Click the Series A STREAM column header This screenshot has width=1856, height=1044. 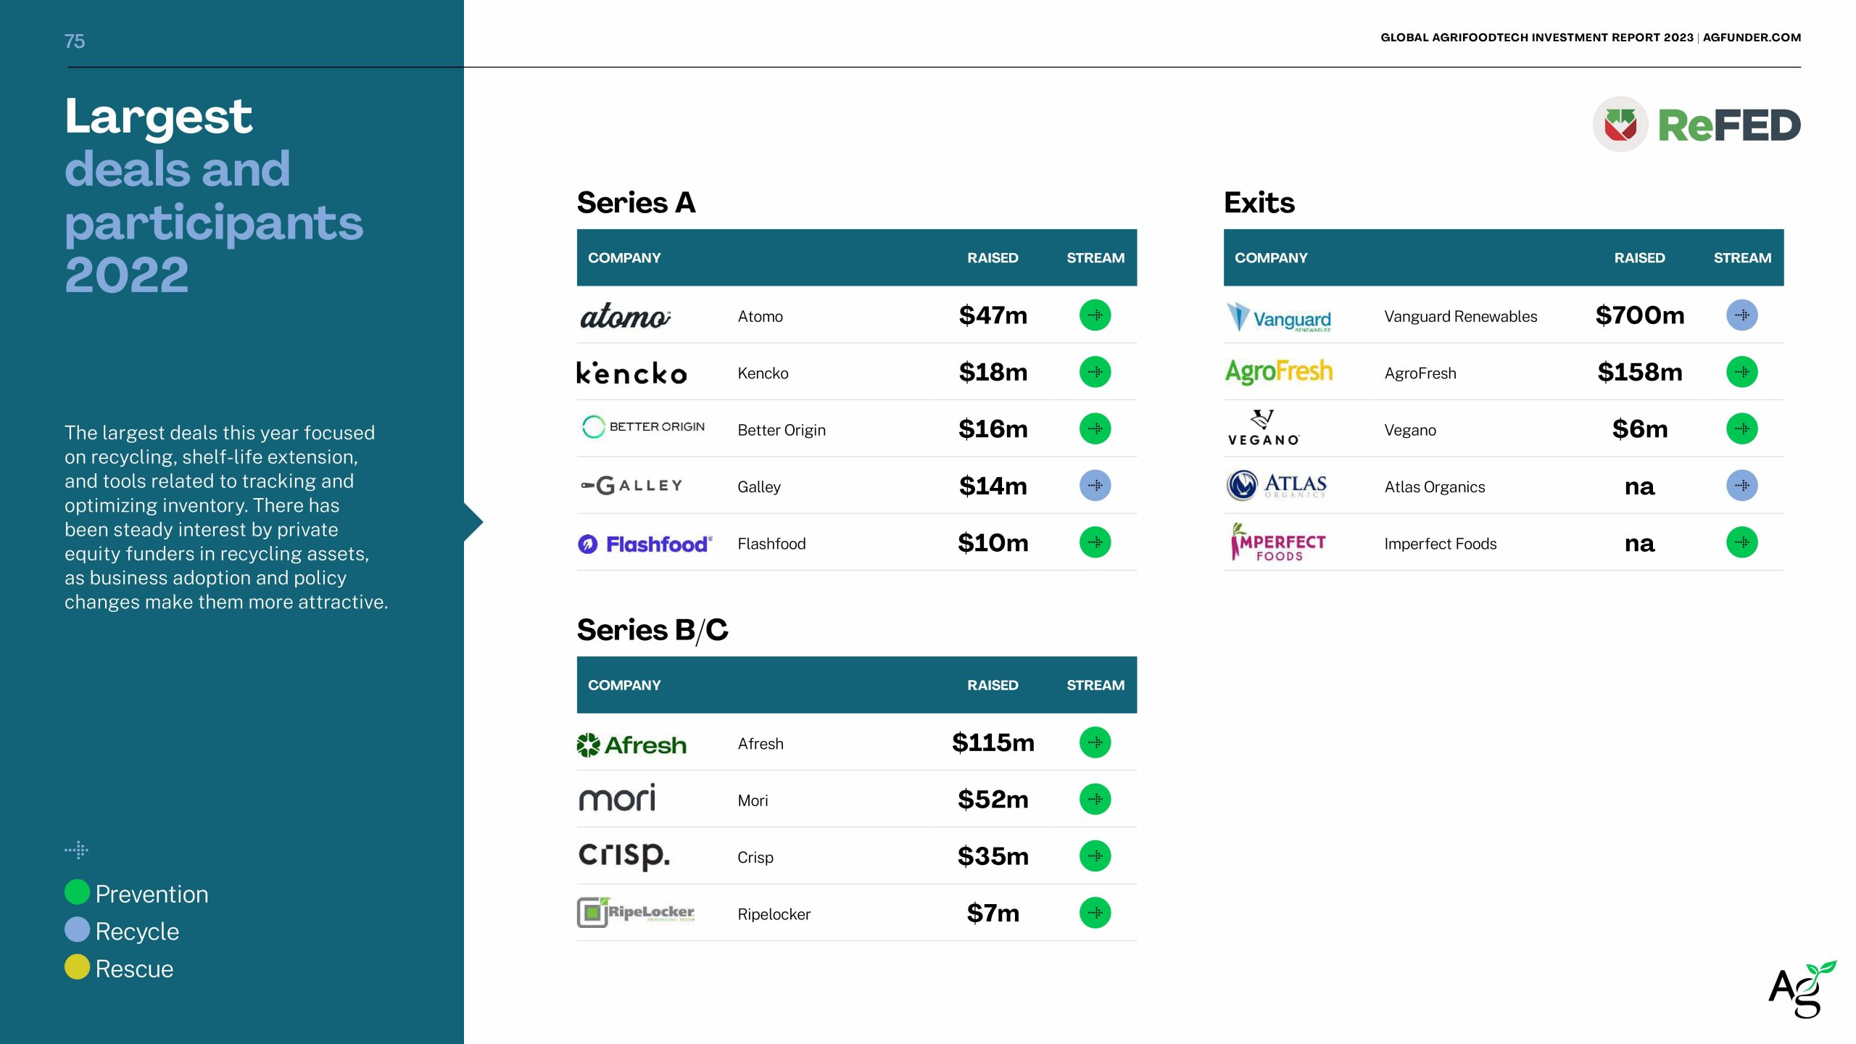click(x=1095, y=258)
